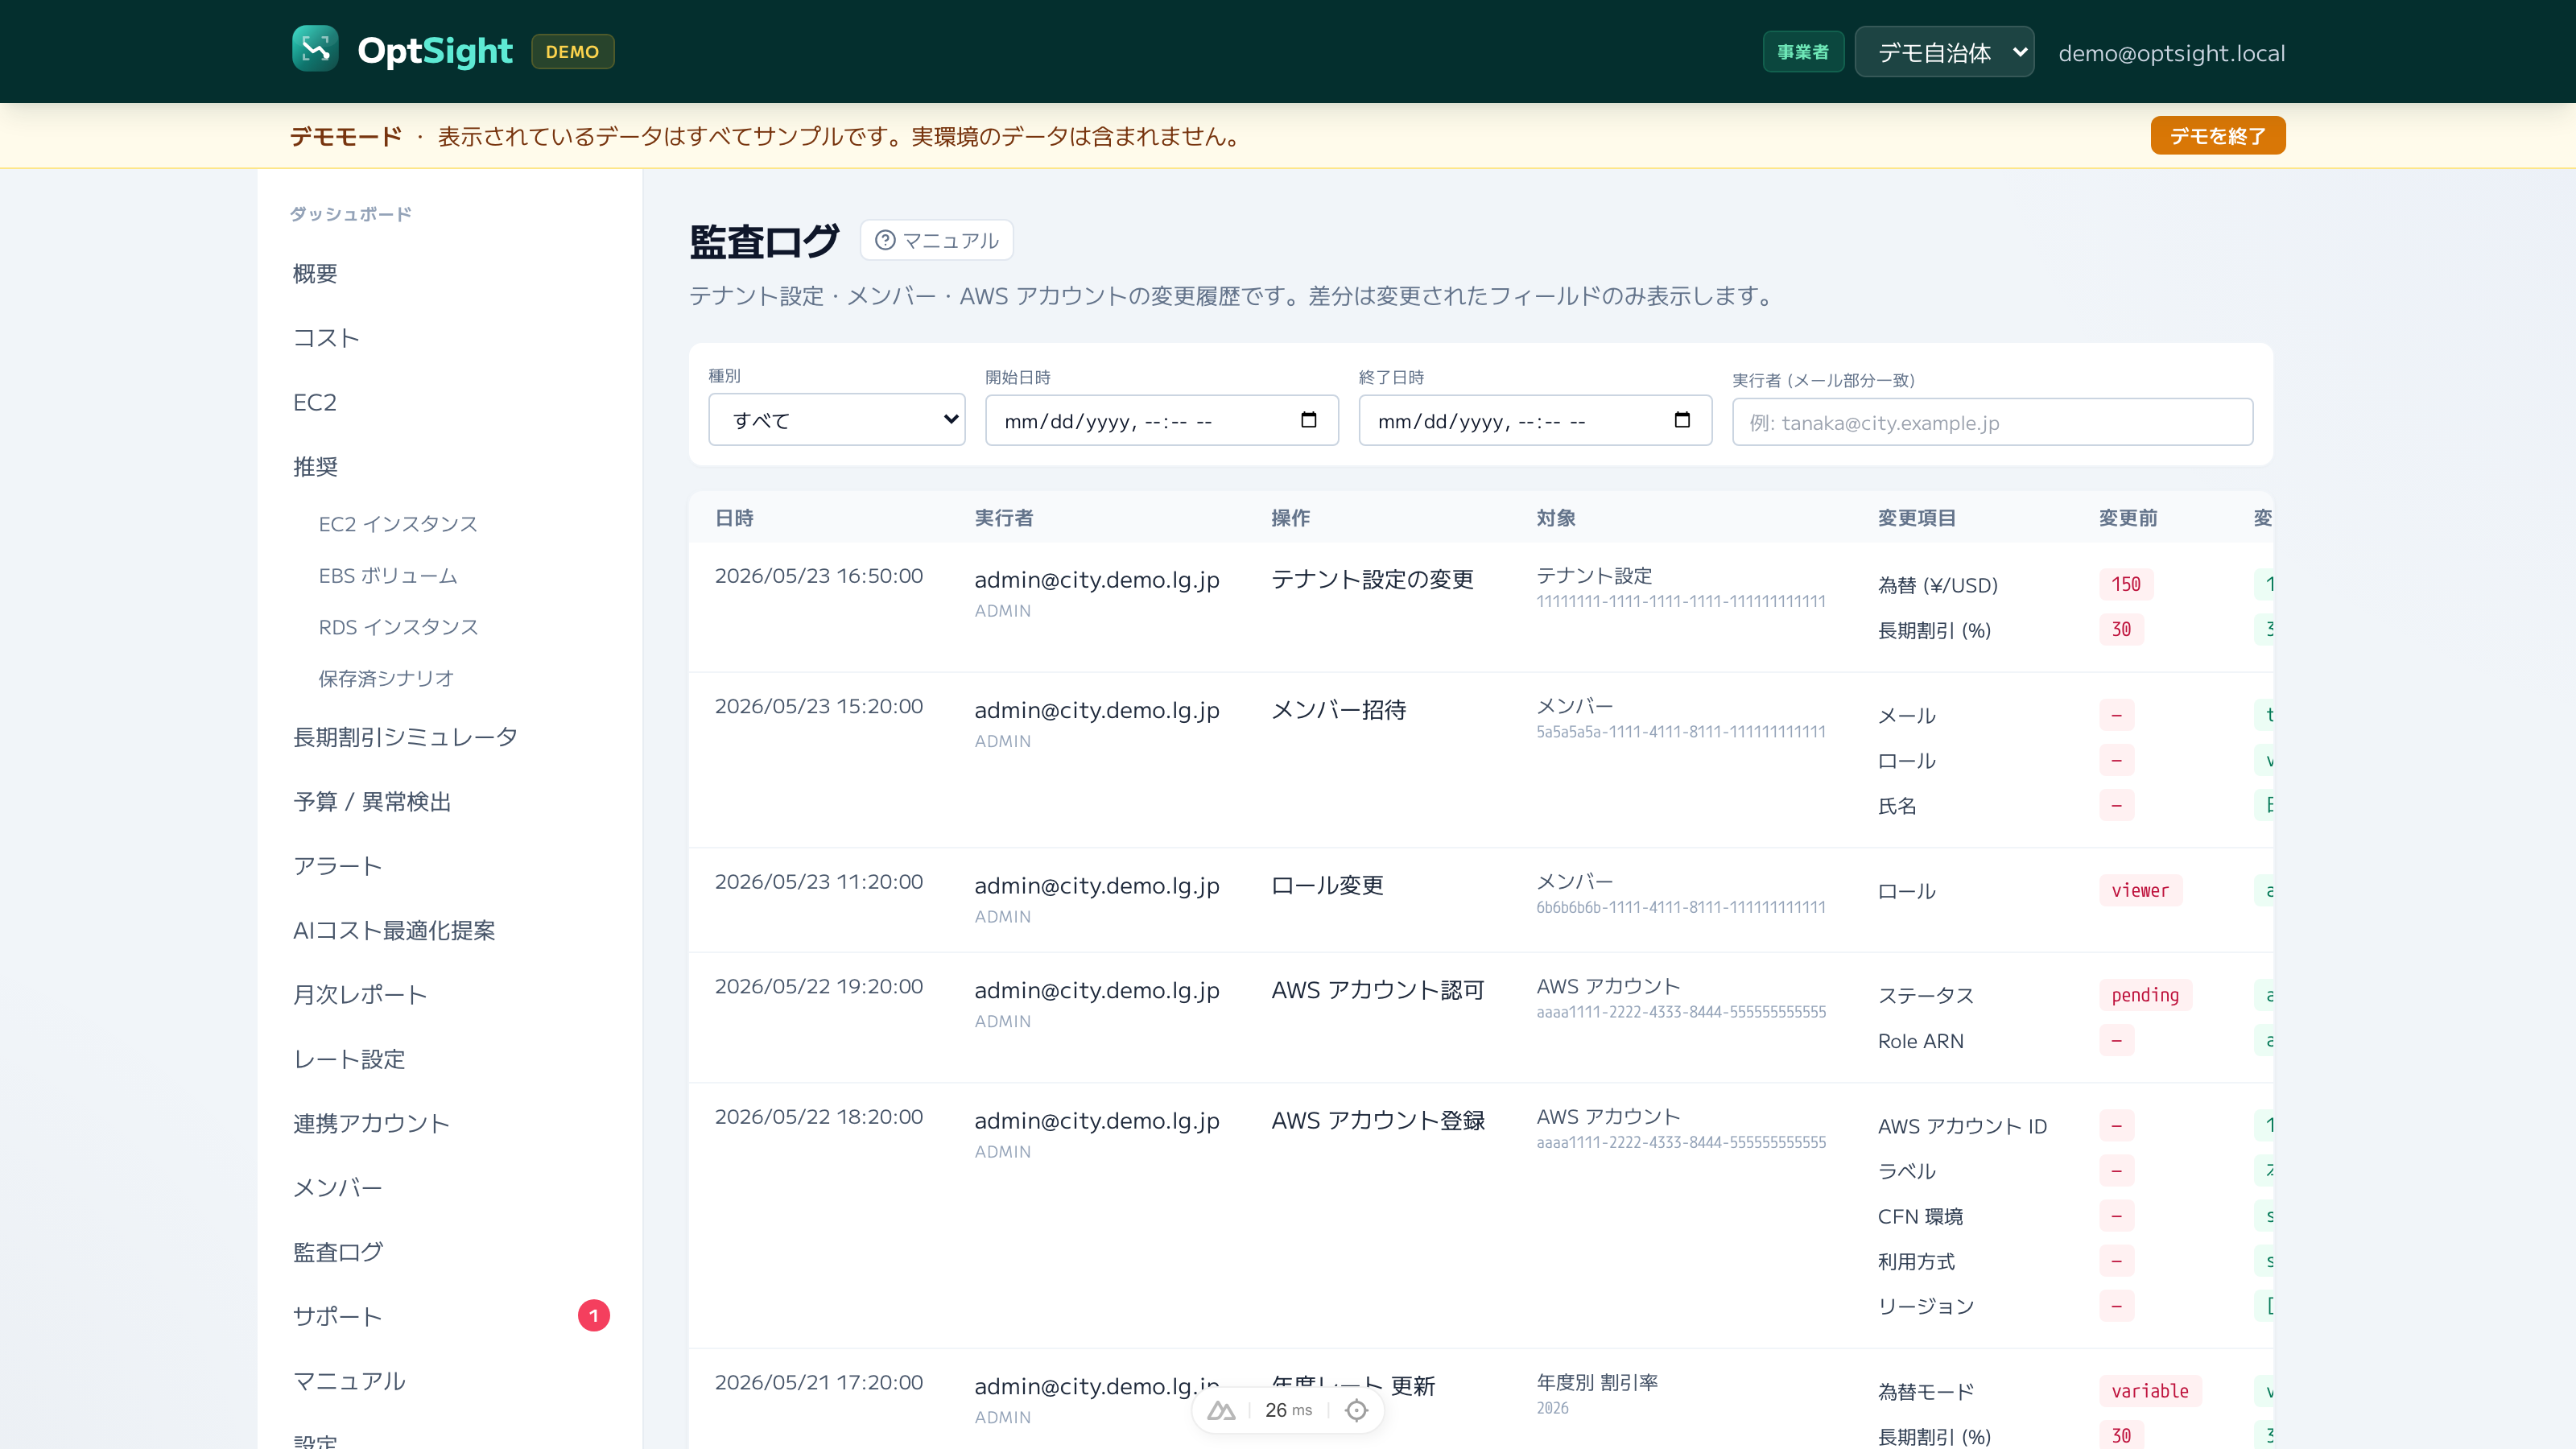Viewport: 2576px width, 1449px height.
Task: Click the 変更前 column header
Action: tap(2128, 518)
